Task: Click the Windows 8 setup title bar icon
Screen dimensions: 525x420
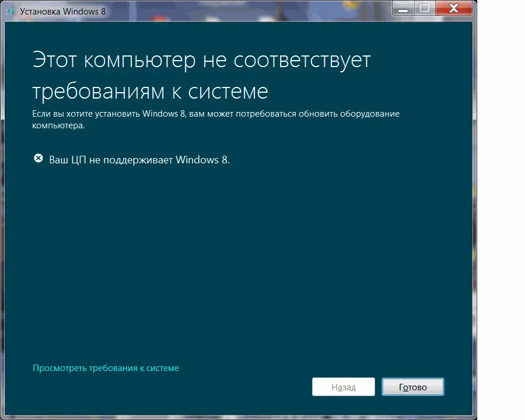Action: click(10, 10)
